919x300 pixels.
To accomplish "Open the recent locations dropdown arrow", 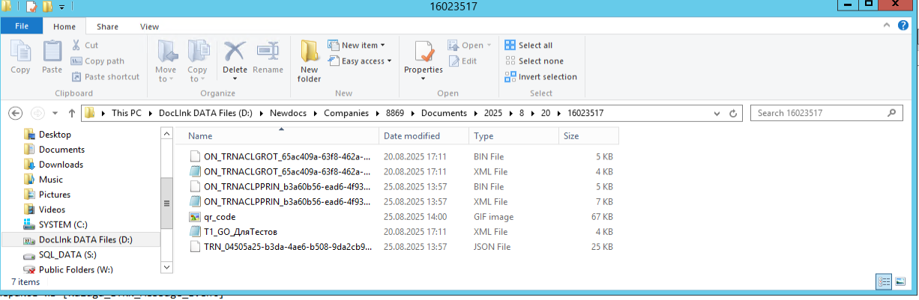I will click(x=55, y=114).
